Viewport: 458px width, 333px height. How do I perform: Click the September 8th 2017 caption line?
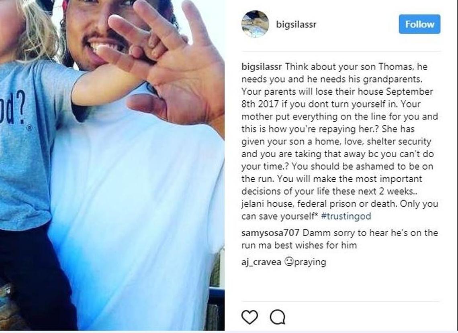331,104
